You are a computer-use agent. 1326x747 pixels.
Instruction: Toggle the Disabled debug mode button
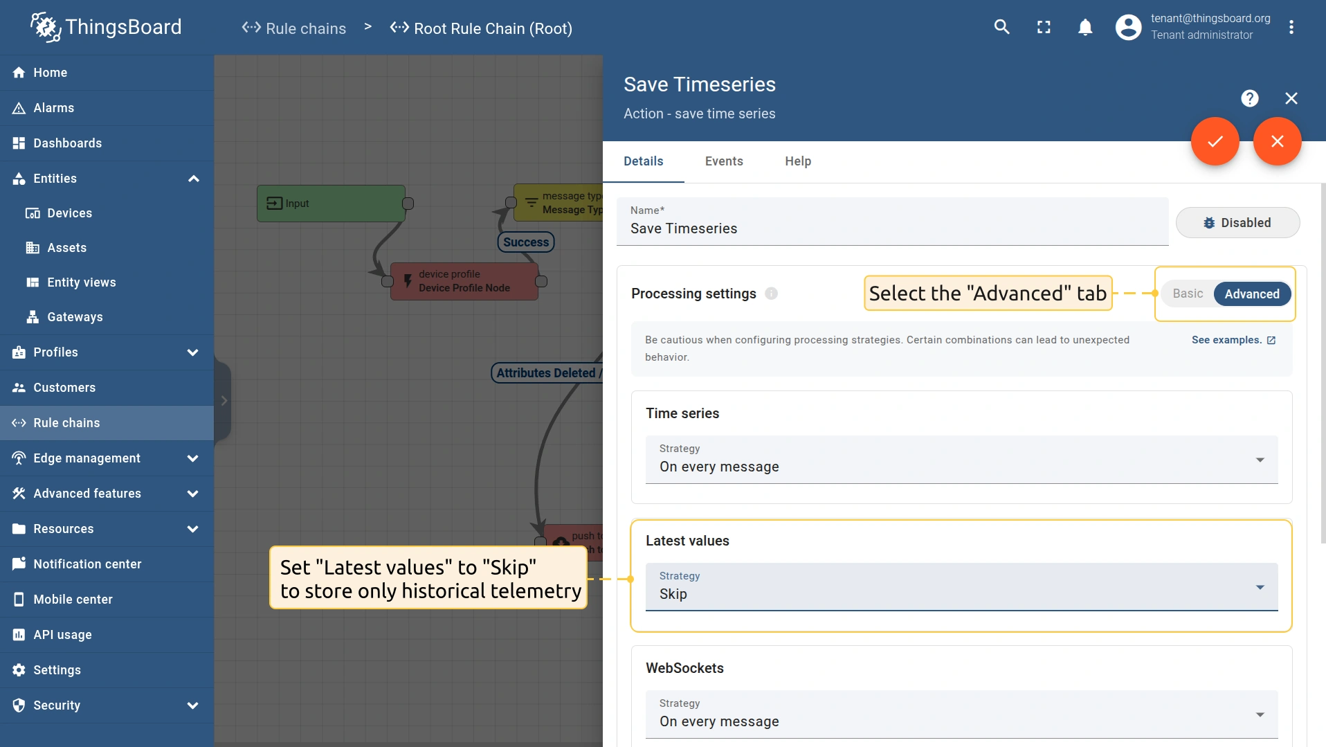1237,223
